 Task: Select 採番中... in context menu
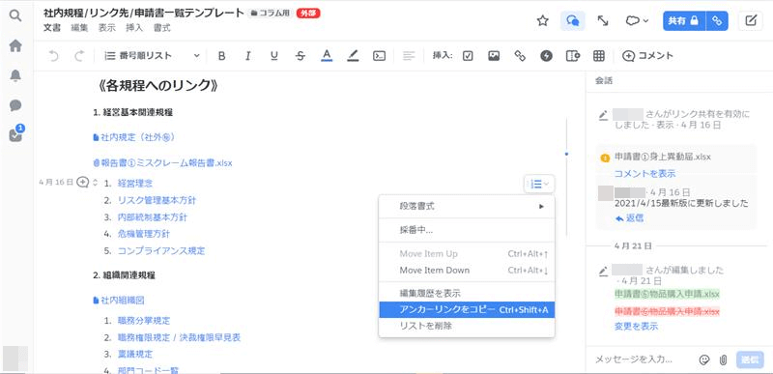coord(467,230)
